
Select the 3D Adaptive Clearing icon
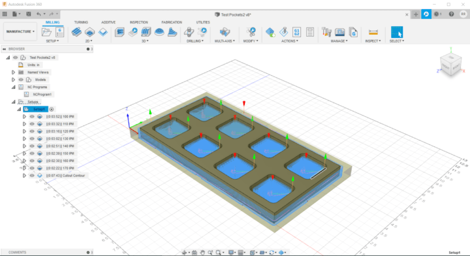coord(119,32)
